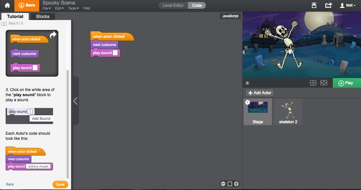Image resolution: width=361 pixels, height=190 pixels.
Task: Go Back in the tutorial
Action: (10, 184)
